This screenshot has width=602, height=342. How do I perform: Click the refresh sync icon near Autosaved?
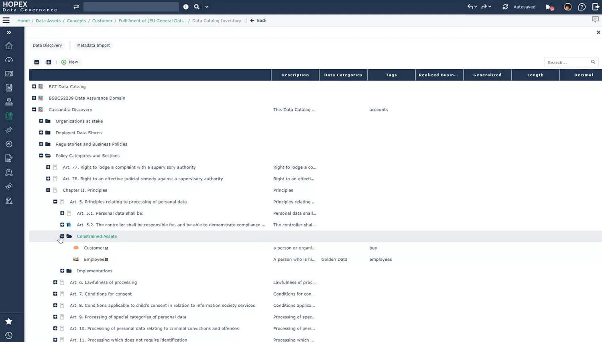tap(505, 7)
